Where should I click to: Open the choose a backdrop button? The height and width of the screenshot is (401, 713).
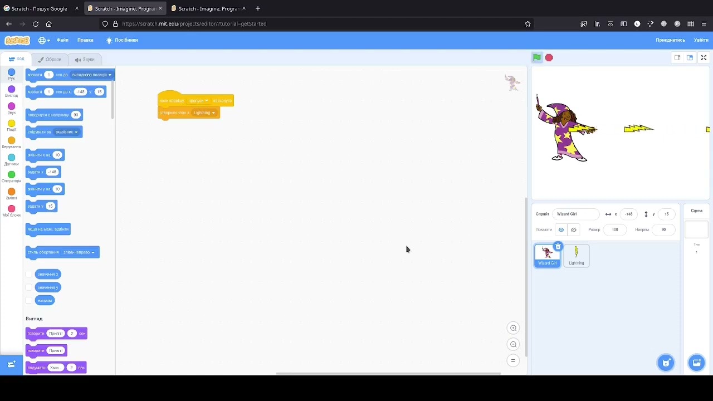pyautogui.click(x=696, y=363)
